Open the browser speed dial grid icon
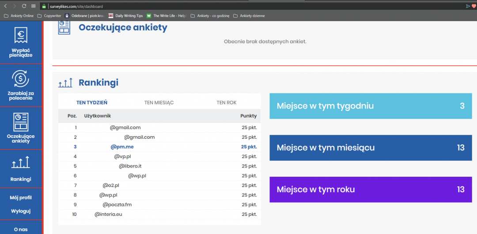The height and width of the screenshot is (234, 477). [34, 6]
